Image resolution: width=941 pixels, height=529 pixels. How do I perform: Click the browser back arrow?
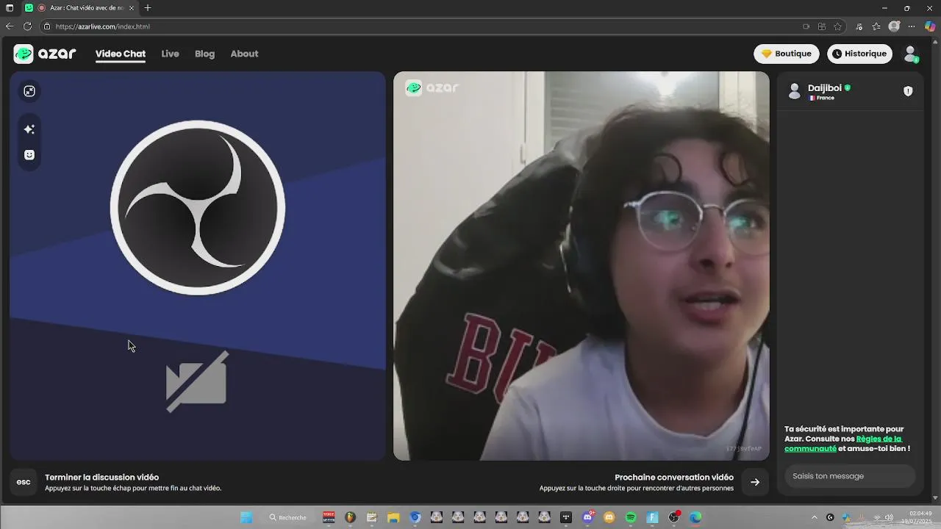point(10,26)
